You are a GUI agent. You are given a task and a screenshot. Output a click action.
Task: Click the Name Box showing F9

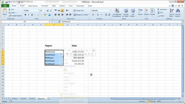(x=25, y=22)
